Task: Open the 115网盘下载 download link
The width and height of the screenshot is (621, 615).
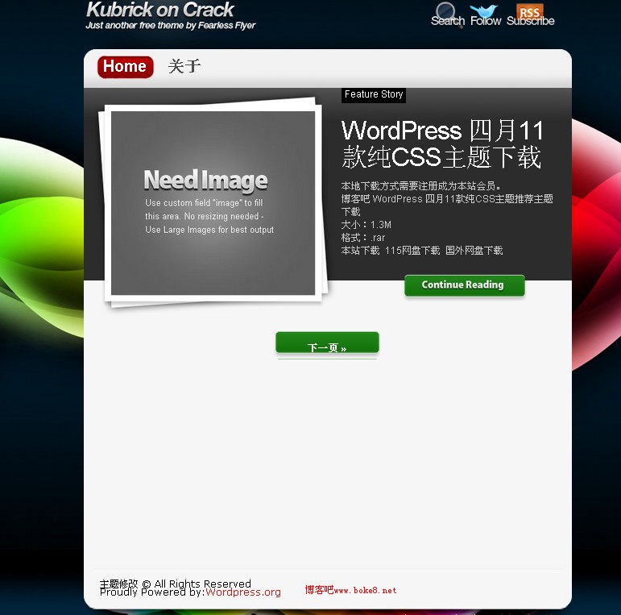Action: 412,251
